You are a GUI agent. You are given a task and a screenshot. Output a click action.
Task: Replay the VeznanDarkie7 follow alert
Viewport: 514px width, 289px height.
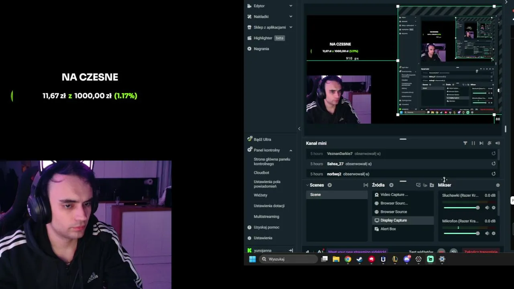tap(494, 154)
